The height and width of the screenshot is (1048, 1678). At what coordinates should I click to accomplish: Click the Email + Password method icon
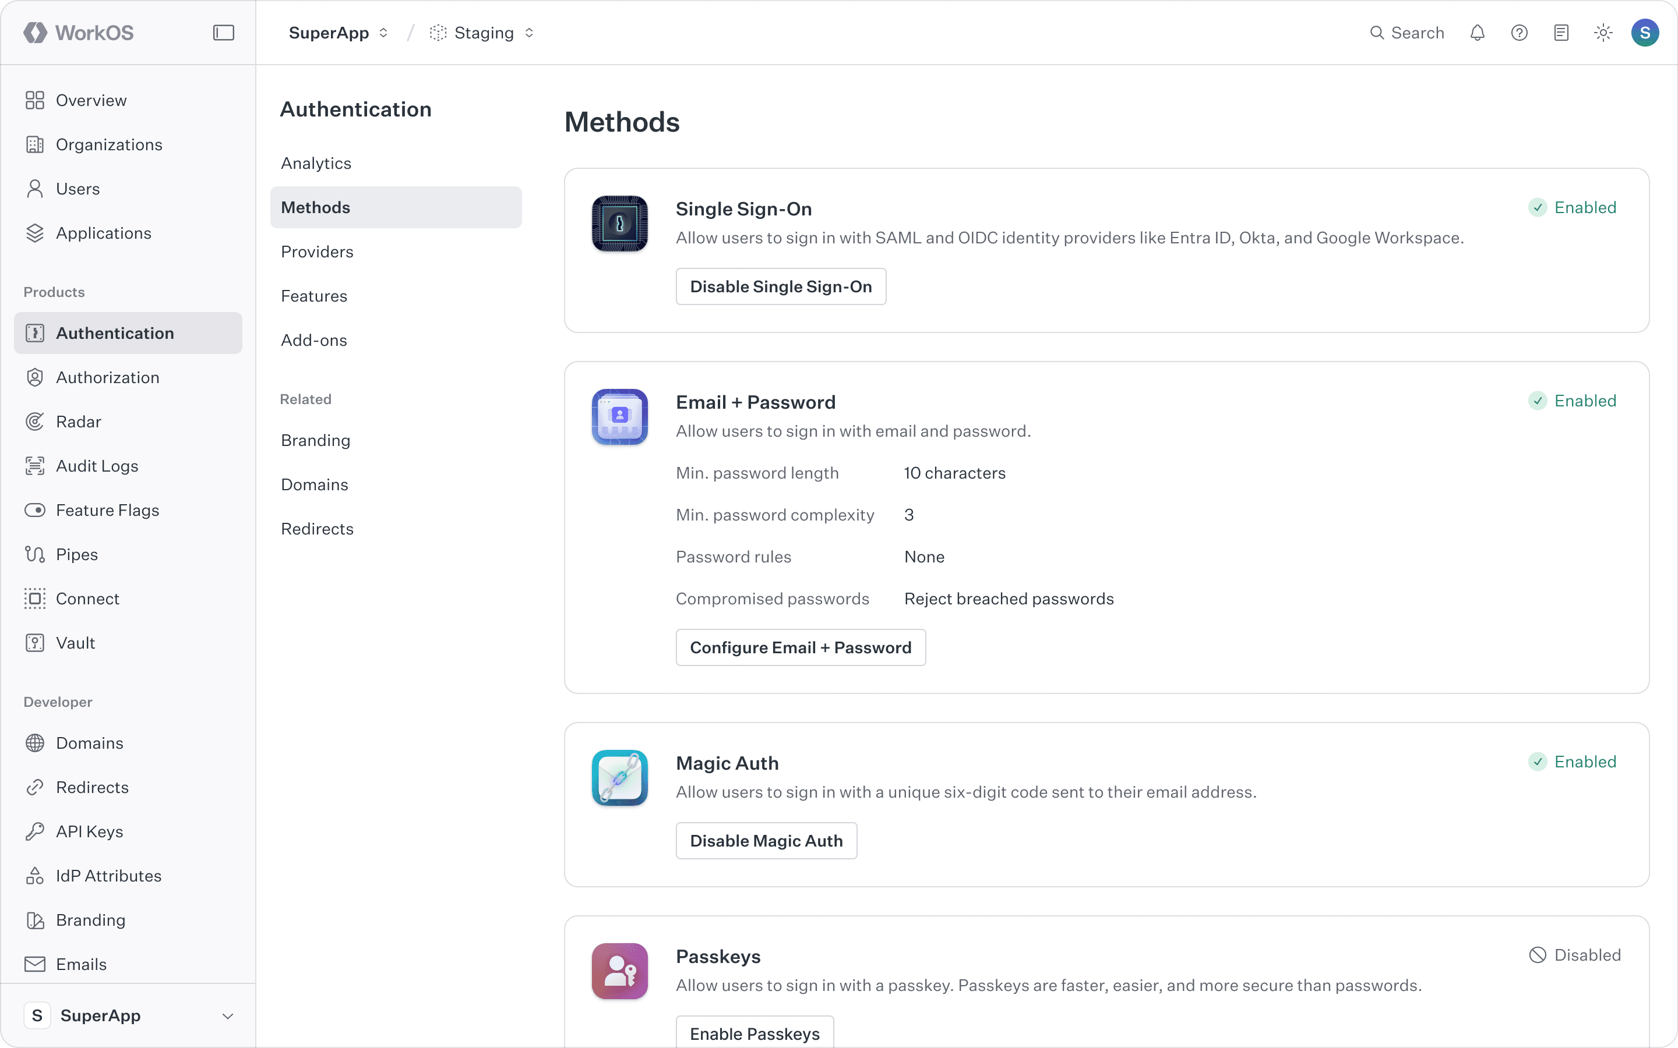click(x=620, y=416)
